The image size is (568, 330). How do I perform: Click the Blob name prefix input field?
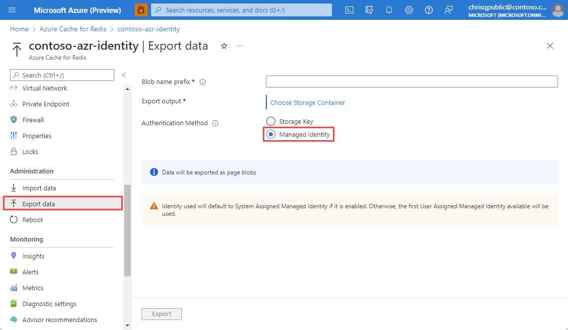click(x=411, y=82)
